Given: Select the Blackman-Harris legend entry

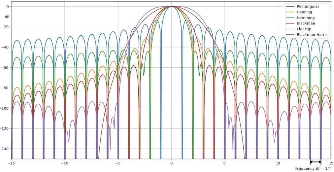Looking at the screenshot, I should coord(312,34).
